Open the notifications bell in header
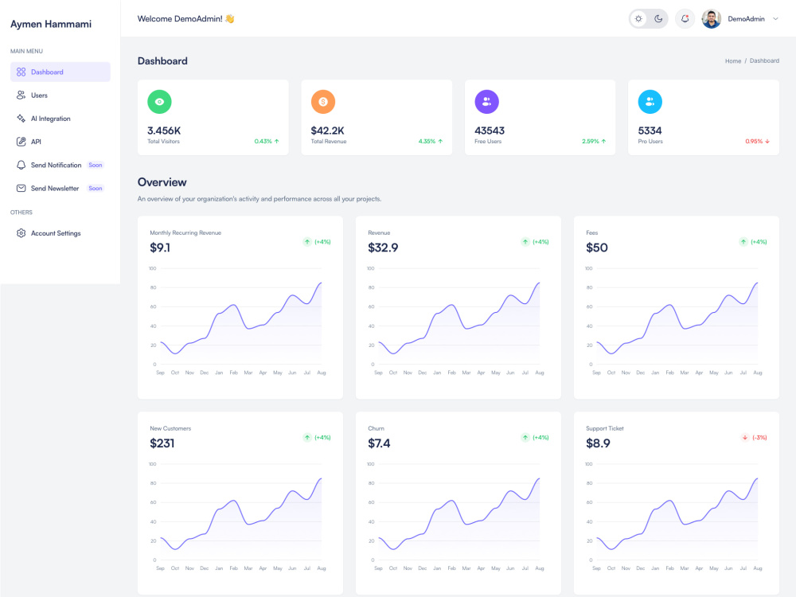This screenshot has height=597, width=796. click(x=685, y=19)
